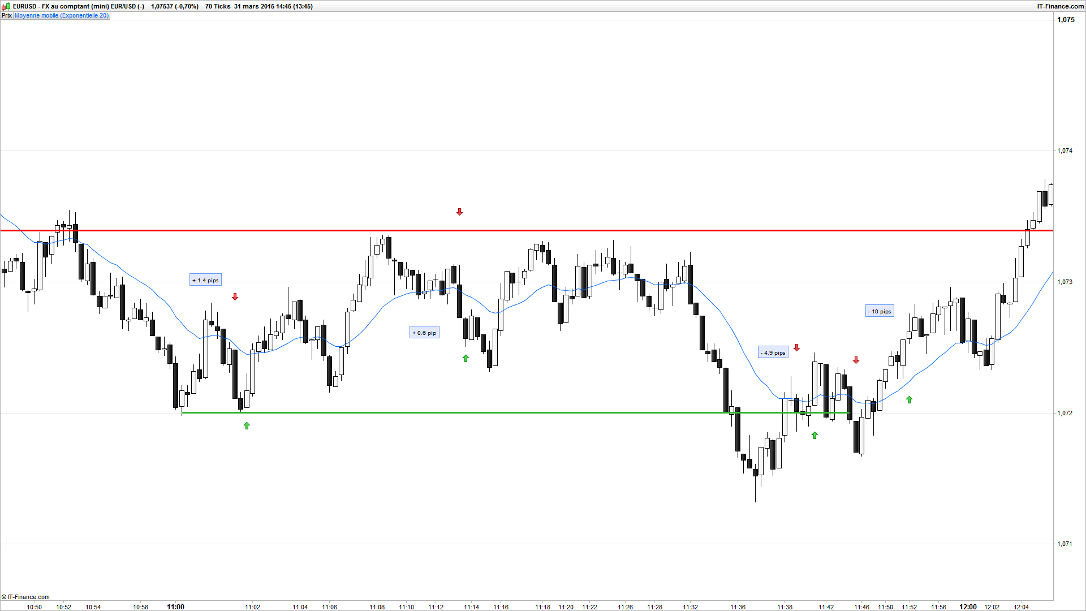Click the 1,074 level on the price axis
Image resolution: width=1086 pixels, height=611 pixels.
[1065, 150]
